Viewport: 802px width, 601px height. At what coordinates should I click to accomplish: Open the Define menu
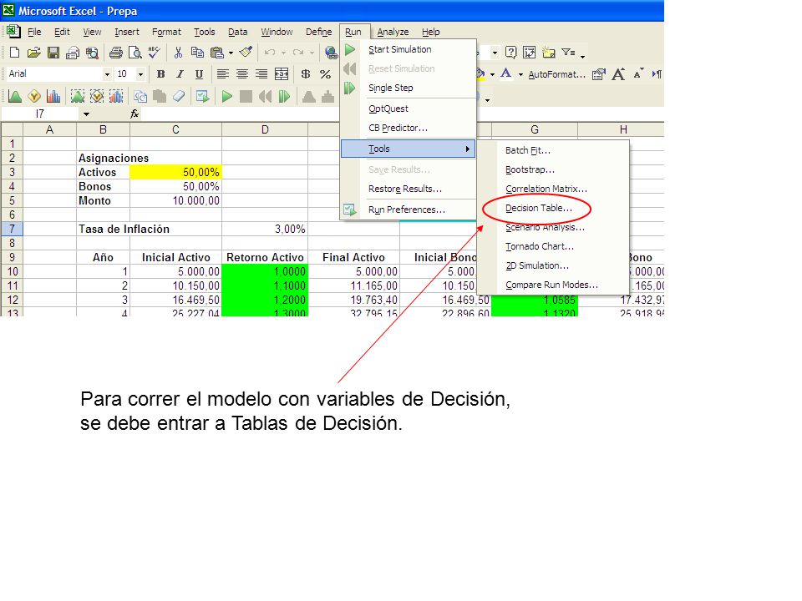click(x=318, y=32)
